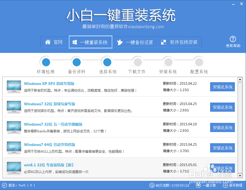
Task: Open 一键分享 share link
Action: pyautogui.click(x=209, y=185)
